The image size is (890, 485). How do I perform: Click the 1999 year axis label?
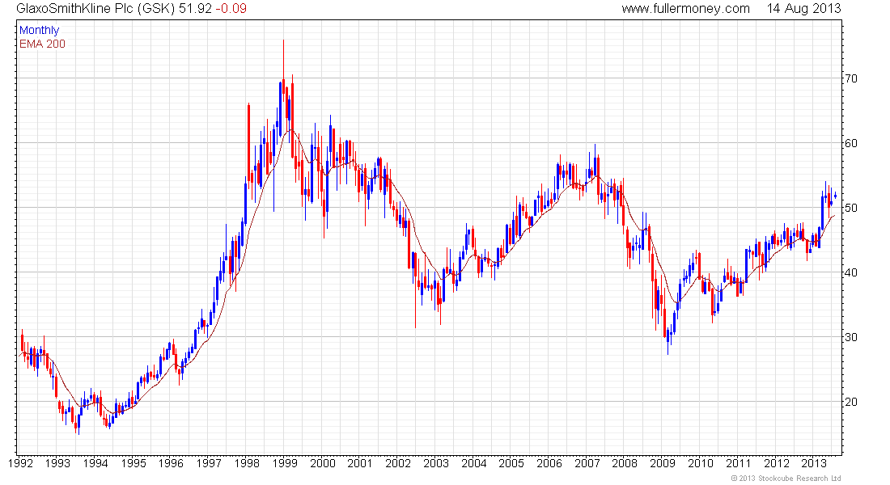(x=285, y=463)
